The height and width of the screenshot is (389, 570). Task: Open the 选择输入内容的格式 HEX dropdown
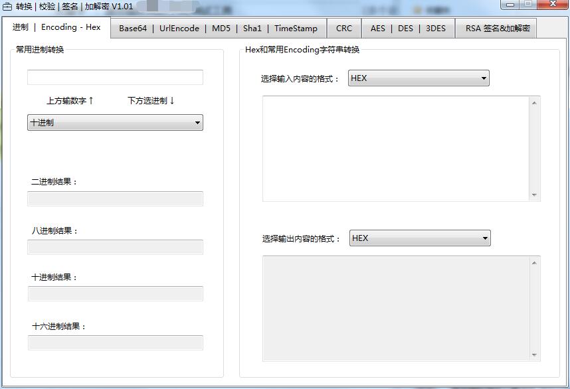click(419, 78)
